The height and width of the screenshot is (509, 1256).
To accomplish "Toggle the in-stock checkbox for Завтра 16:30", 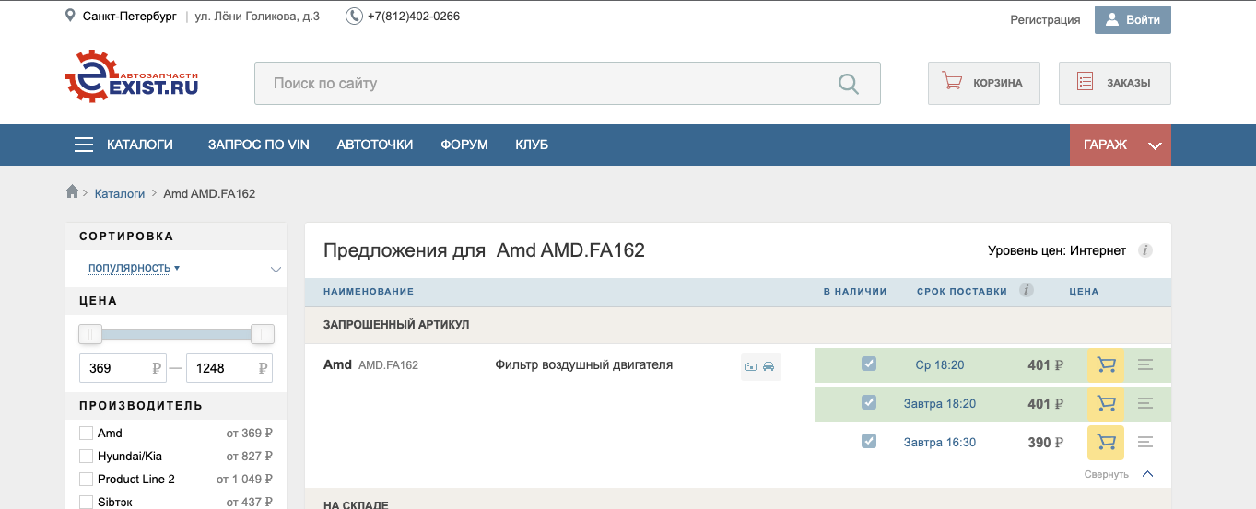I will (868, 441).
